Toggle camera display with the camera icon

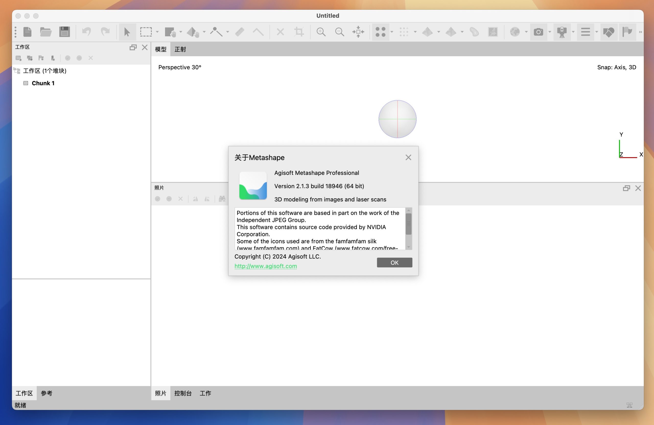coord(538,32)
